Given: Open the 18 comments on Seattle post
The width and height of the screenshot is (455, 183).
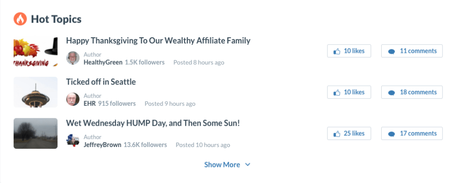Looking at the screenshot, I should pyautogui.click(x=411, y=92).
